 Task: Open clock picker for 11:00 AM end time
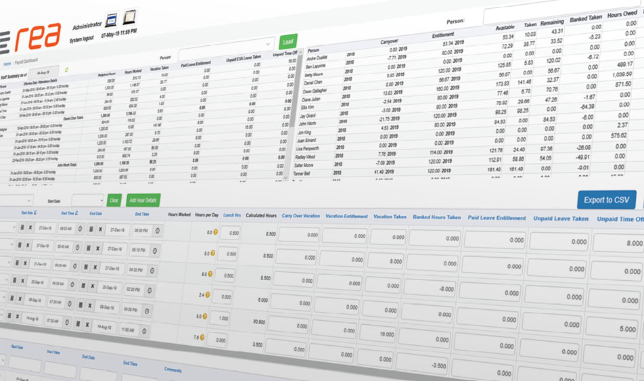pos(144,330)
